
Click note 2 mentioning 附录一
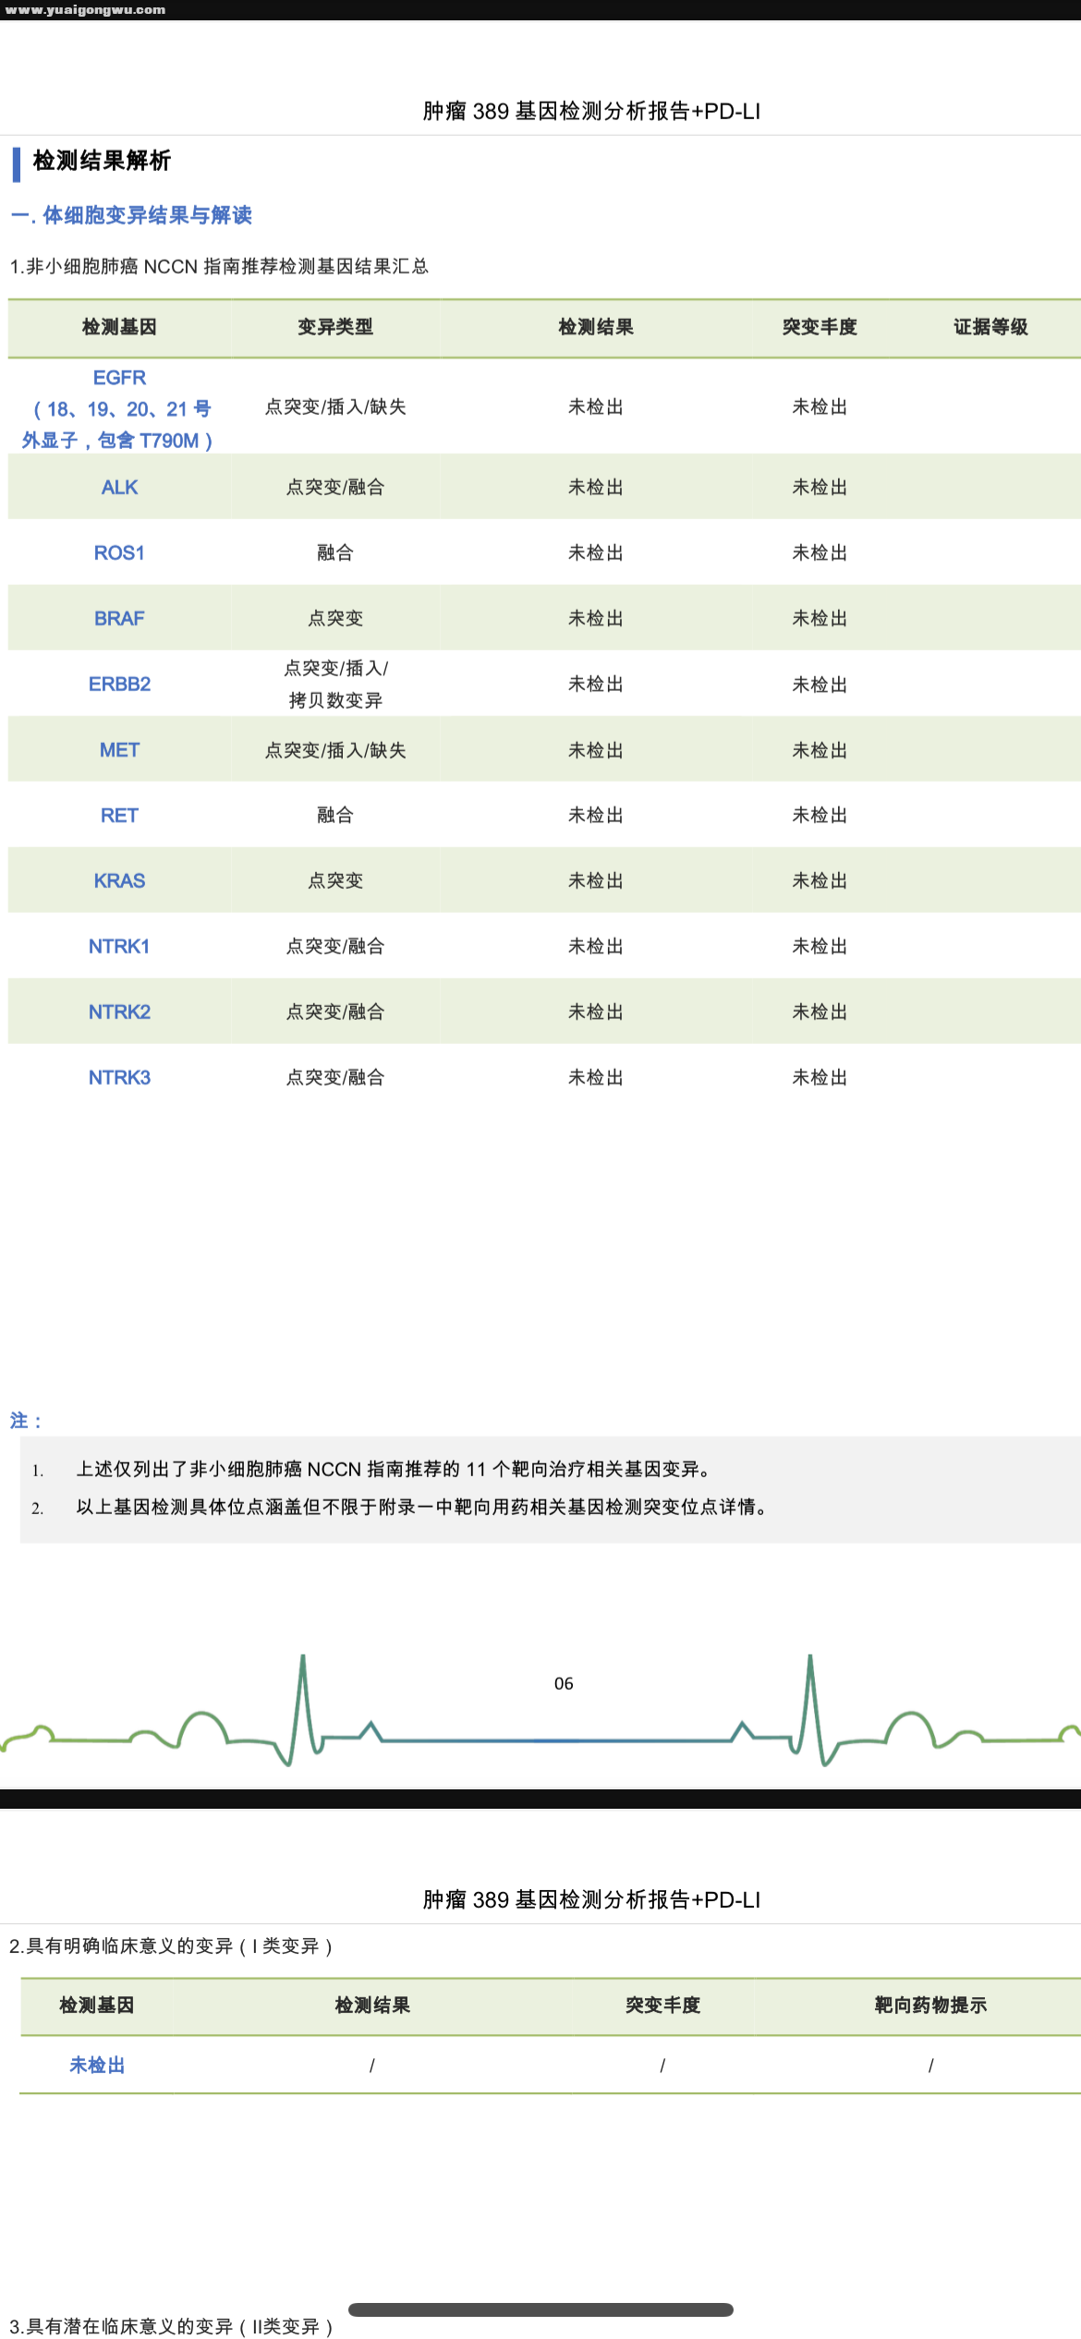(421, 1507)
